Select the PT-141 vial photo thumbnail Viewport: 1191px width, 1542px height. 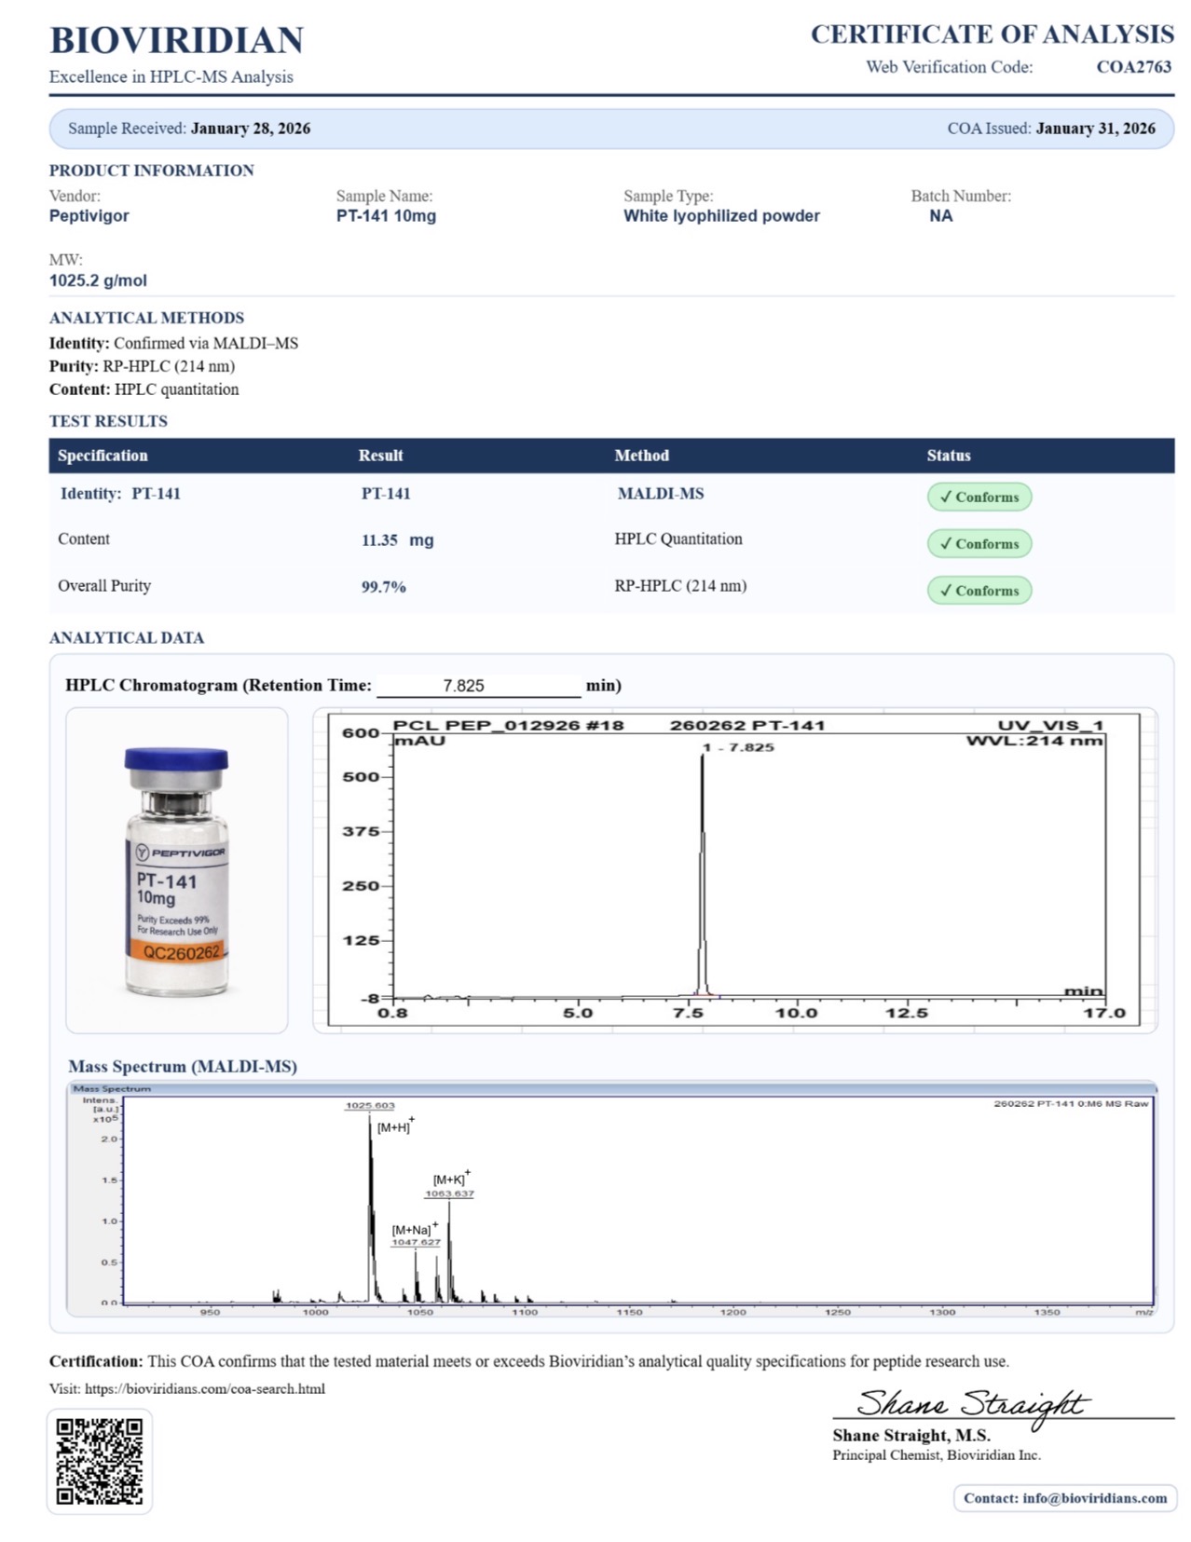(176, 869)
